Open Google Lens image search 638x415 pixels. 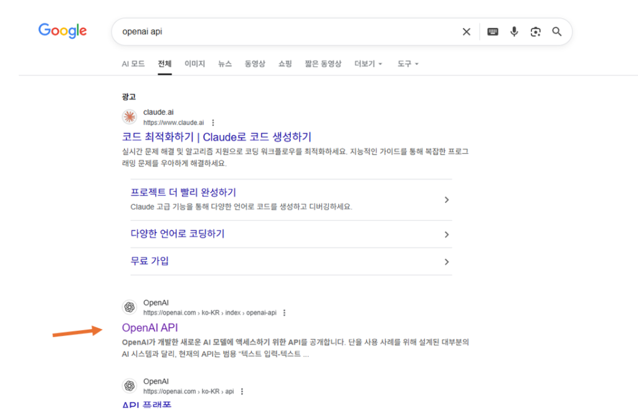pyautogui.click(x=535, y=32)
